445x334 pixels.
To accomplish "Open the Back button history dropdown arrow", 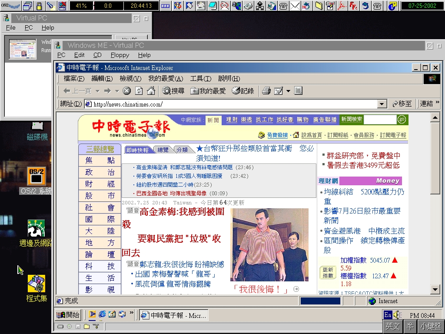I will (x=98, y=91).
